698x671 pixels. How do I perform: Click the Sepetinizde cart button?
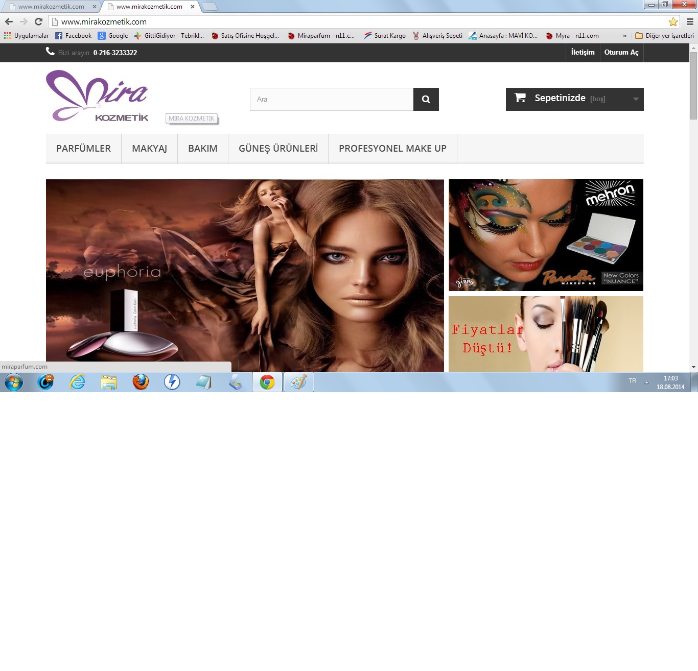coord(575,99)
